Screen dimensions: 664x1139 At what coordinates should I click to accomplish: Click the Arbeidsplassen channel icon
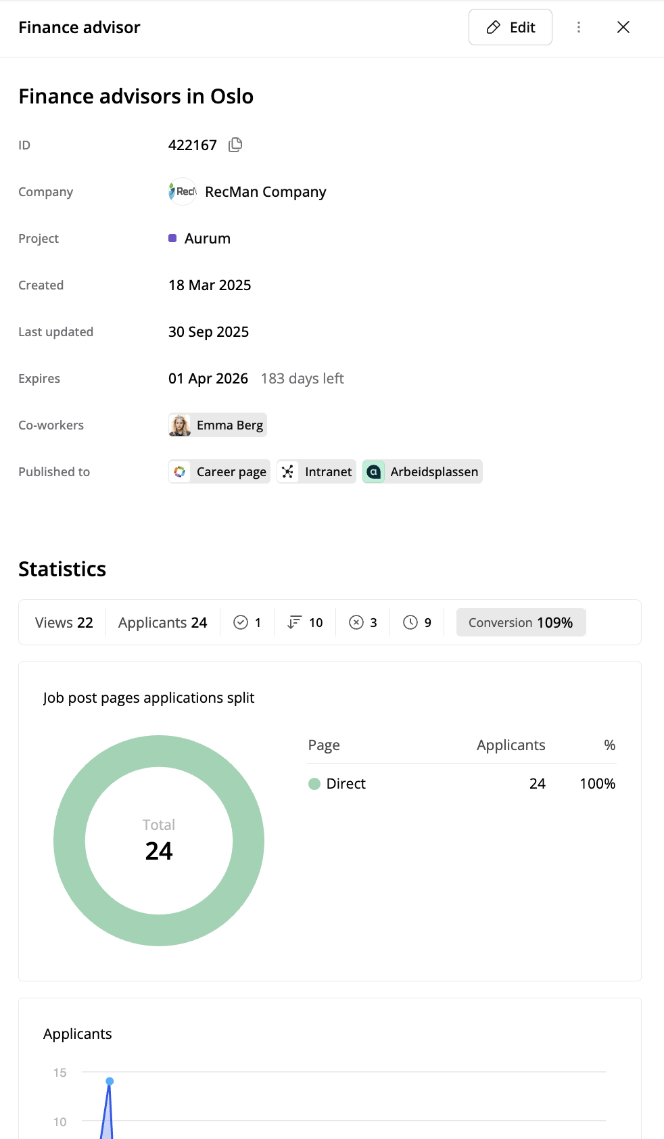(374, 472)
